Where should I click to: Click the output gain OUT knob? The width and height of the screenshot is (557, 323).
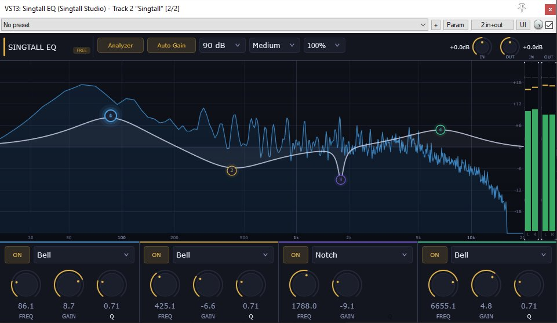click(509, 46)
